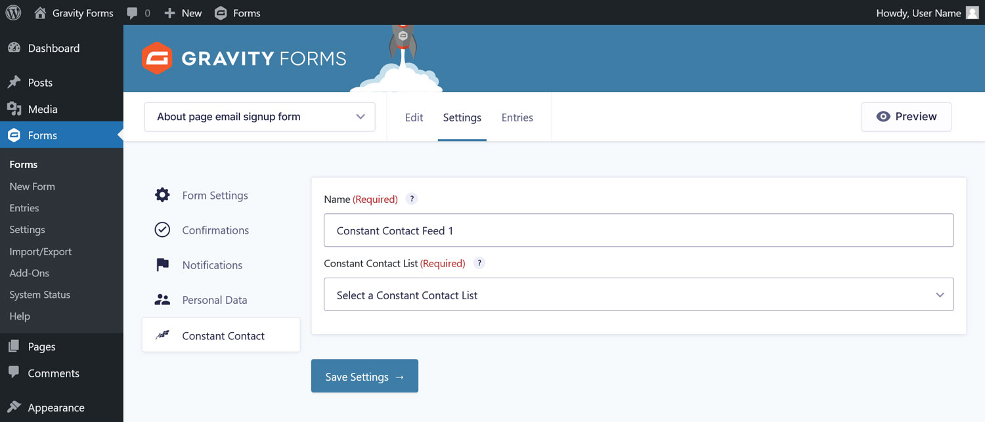The image size is (985, 422).
Task: Click the Form Settings gear icon
Action: pos(162,195)
